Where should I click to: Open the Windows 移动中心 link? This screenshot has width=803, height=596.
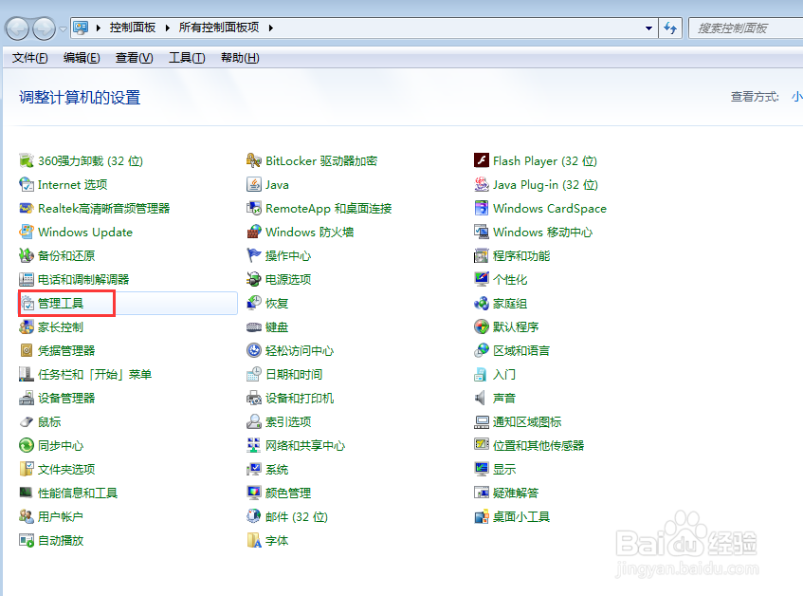point(542,233)
